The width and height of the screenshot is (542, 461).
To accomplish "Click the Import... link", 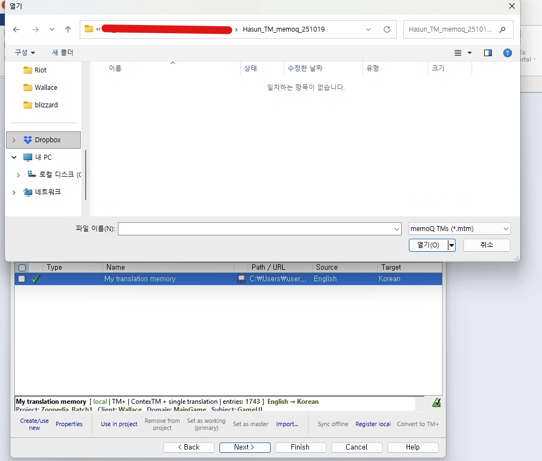I will point(287,424).
